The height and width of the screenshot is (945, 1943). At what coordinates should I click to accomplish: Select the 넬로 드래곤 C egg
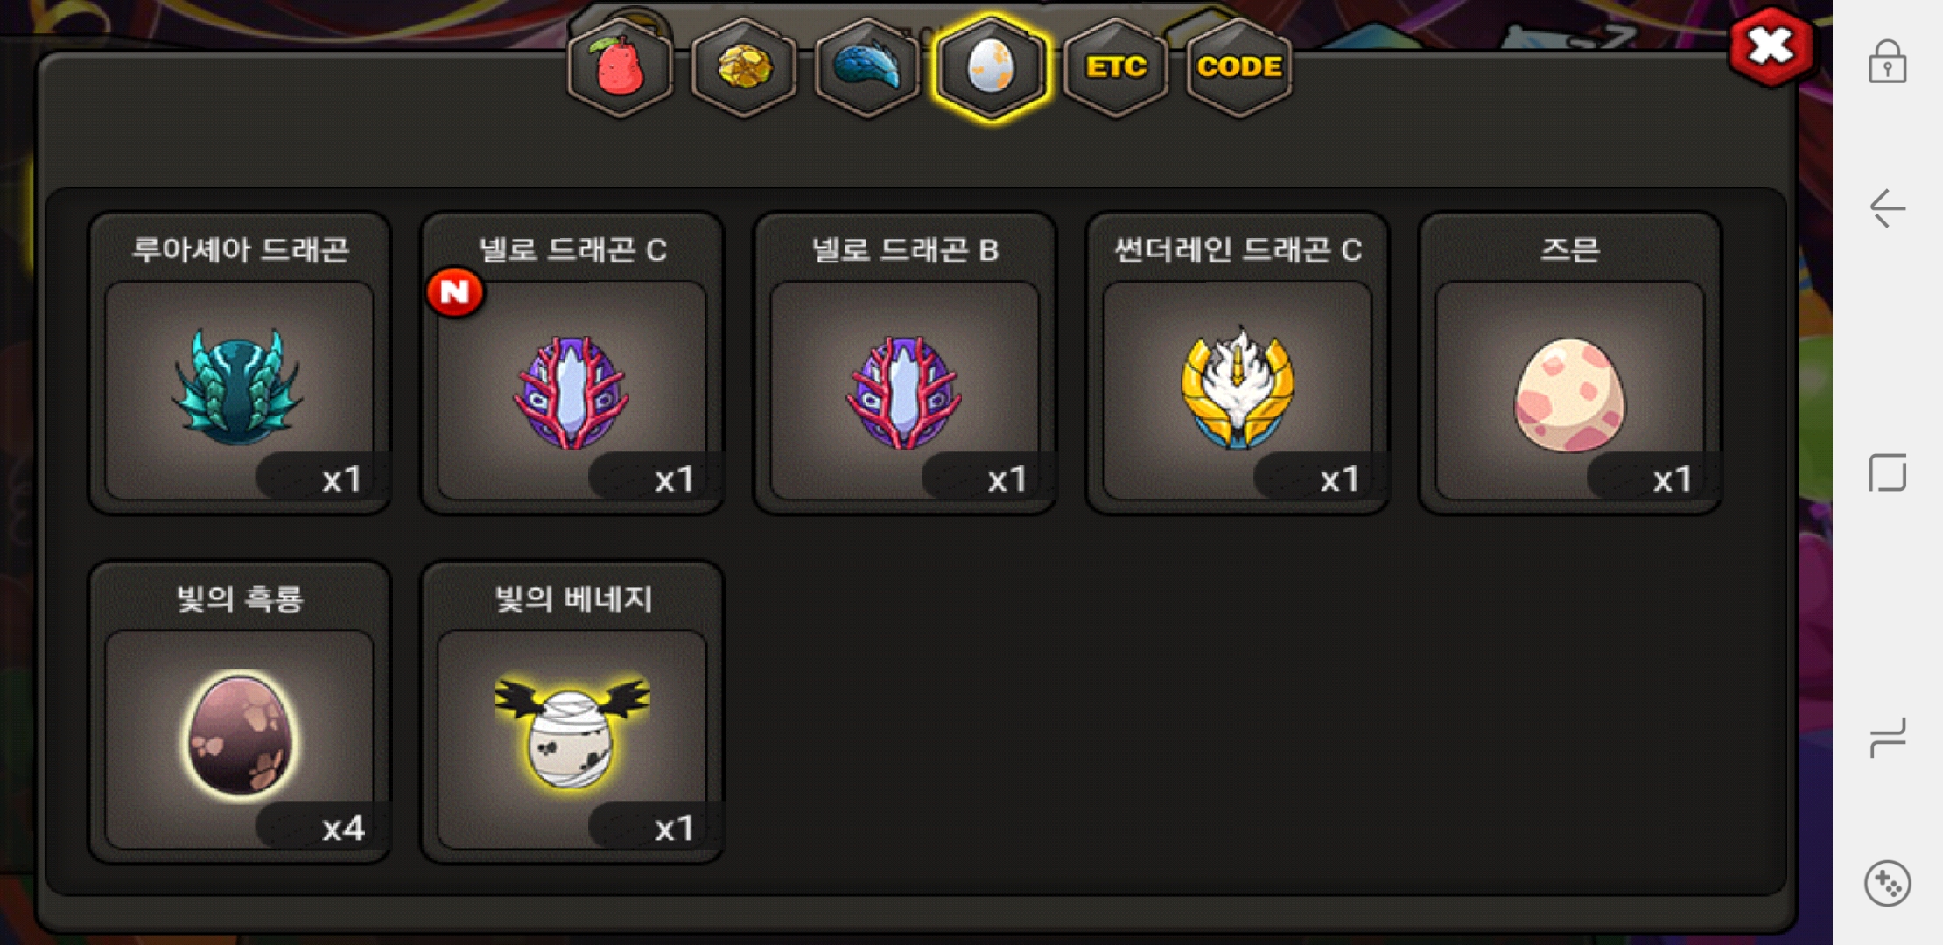click(x=572, y=363)
